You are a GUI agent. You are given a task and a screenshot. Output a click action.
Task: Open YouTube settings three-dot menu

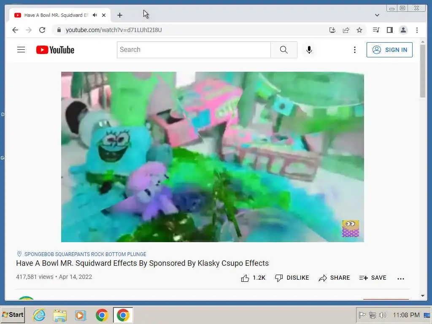(354, 50)
